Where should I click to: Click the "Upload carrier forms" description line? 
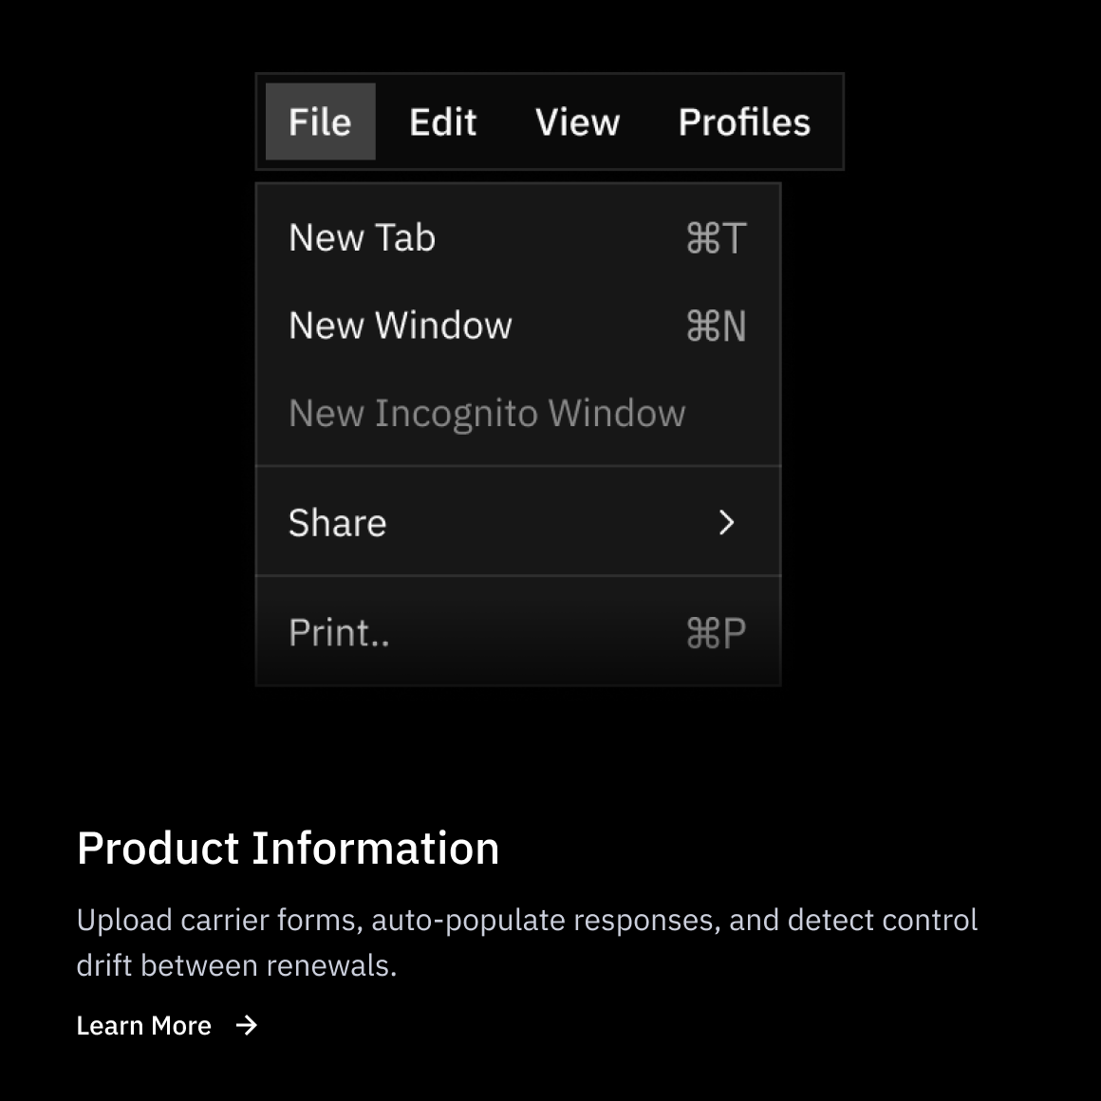tap(527, 921)
